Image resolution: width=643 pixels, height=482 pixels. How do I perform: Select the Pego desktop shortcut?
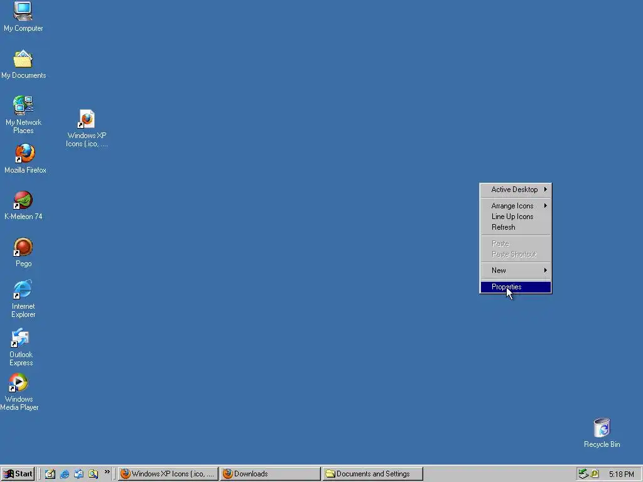23,252
